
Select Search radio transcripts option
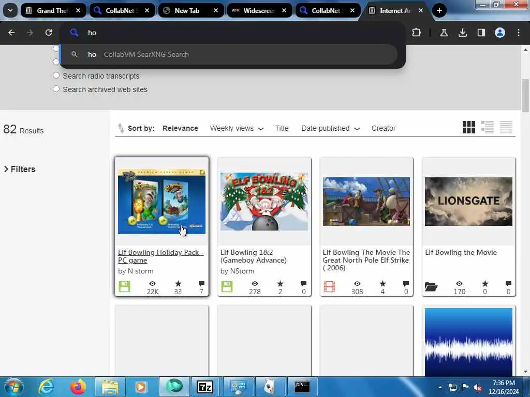pos(56,75)
